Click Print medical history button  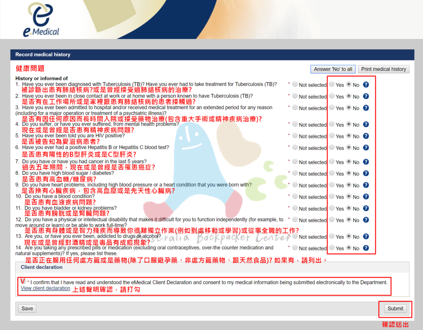[384, 69]
